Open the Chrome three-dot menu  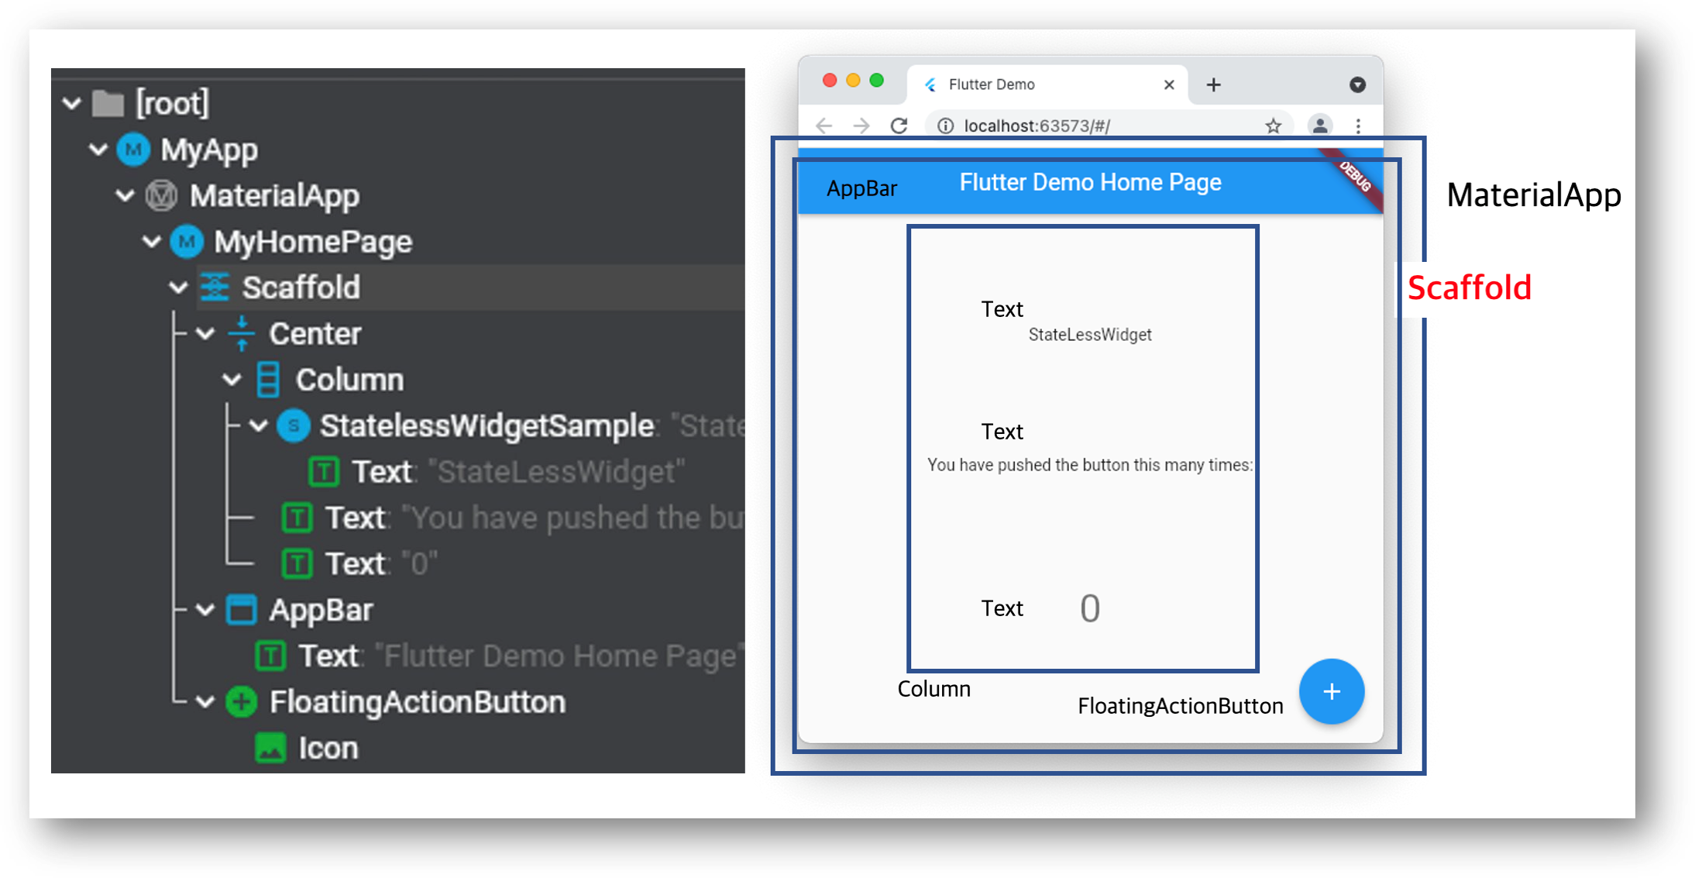tap(1358, 126)
